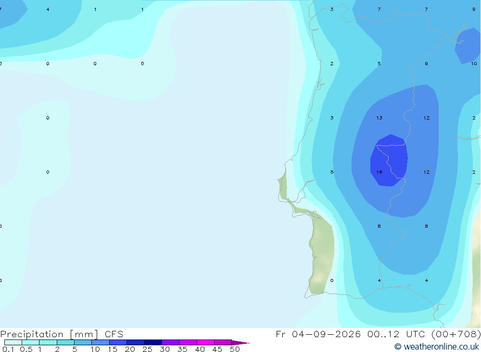This screenshot has height=352, width=481.
Task: Click the '8' precipitation value on the map
Action: pyautogui.click(x=426, y=226)
